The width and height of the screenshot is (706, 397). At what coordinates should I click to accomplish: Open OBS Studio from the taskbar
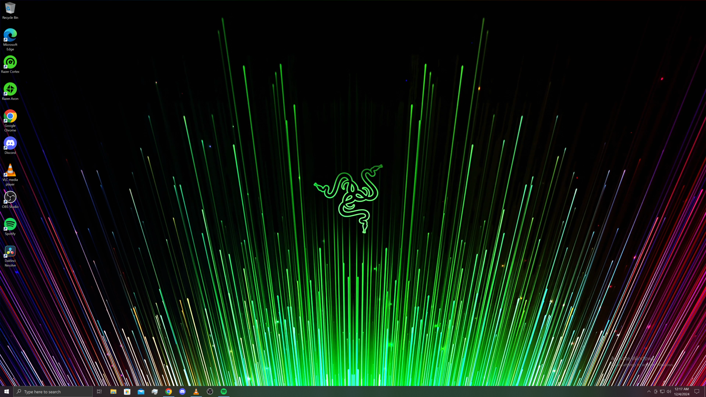pos(210,391)
